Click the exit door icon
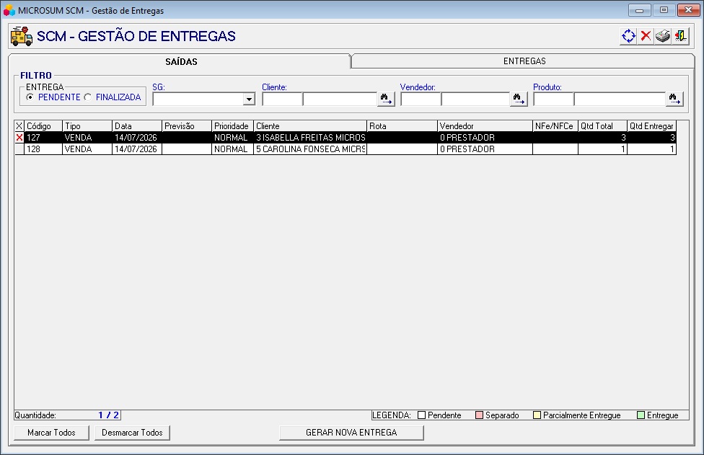 (680, 36)
